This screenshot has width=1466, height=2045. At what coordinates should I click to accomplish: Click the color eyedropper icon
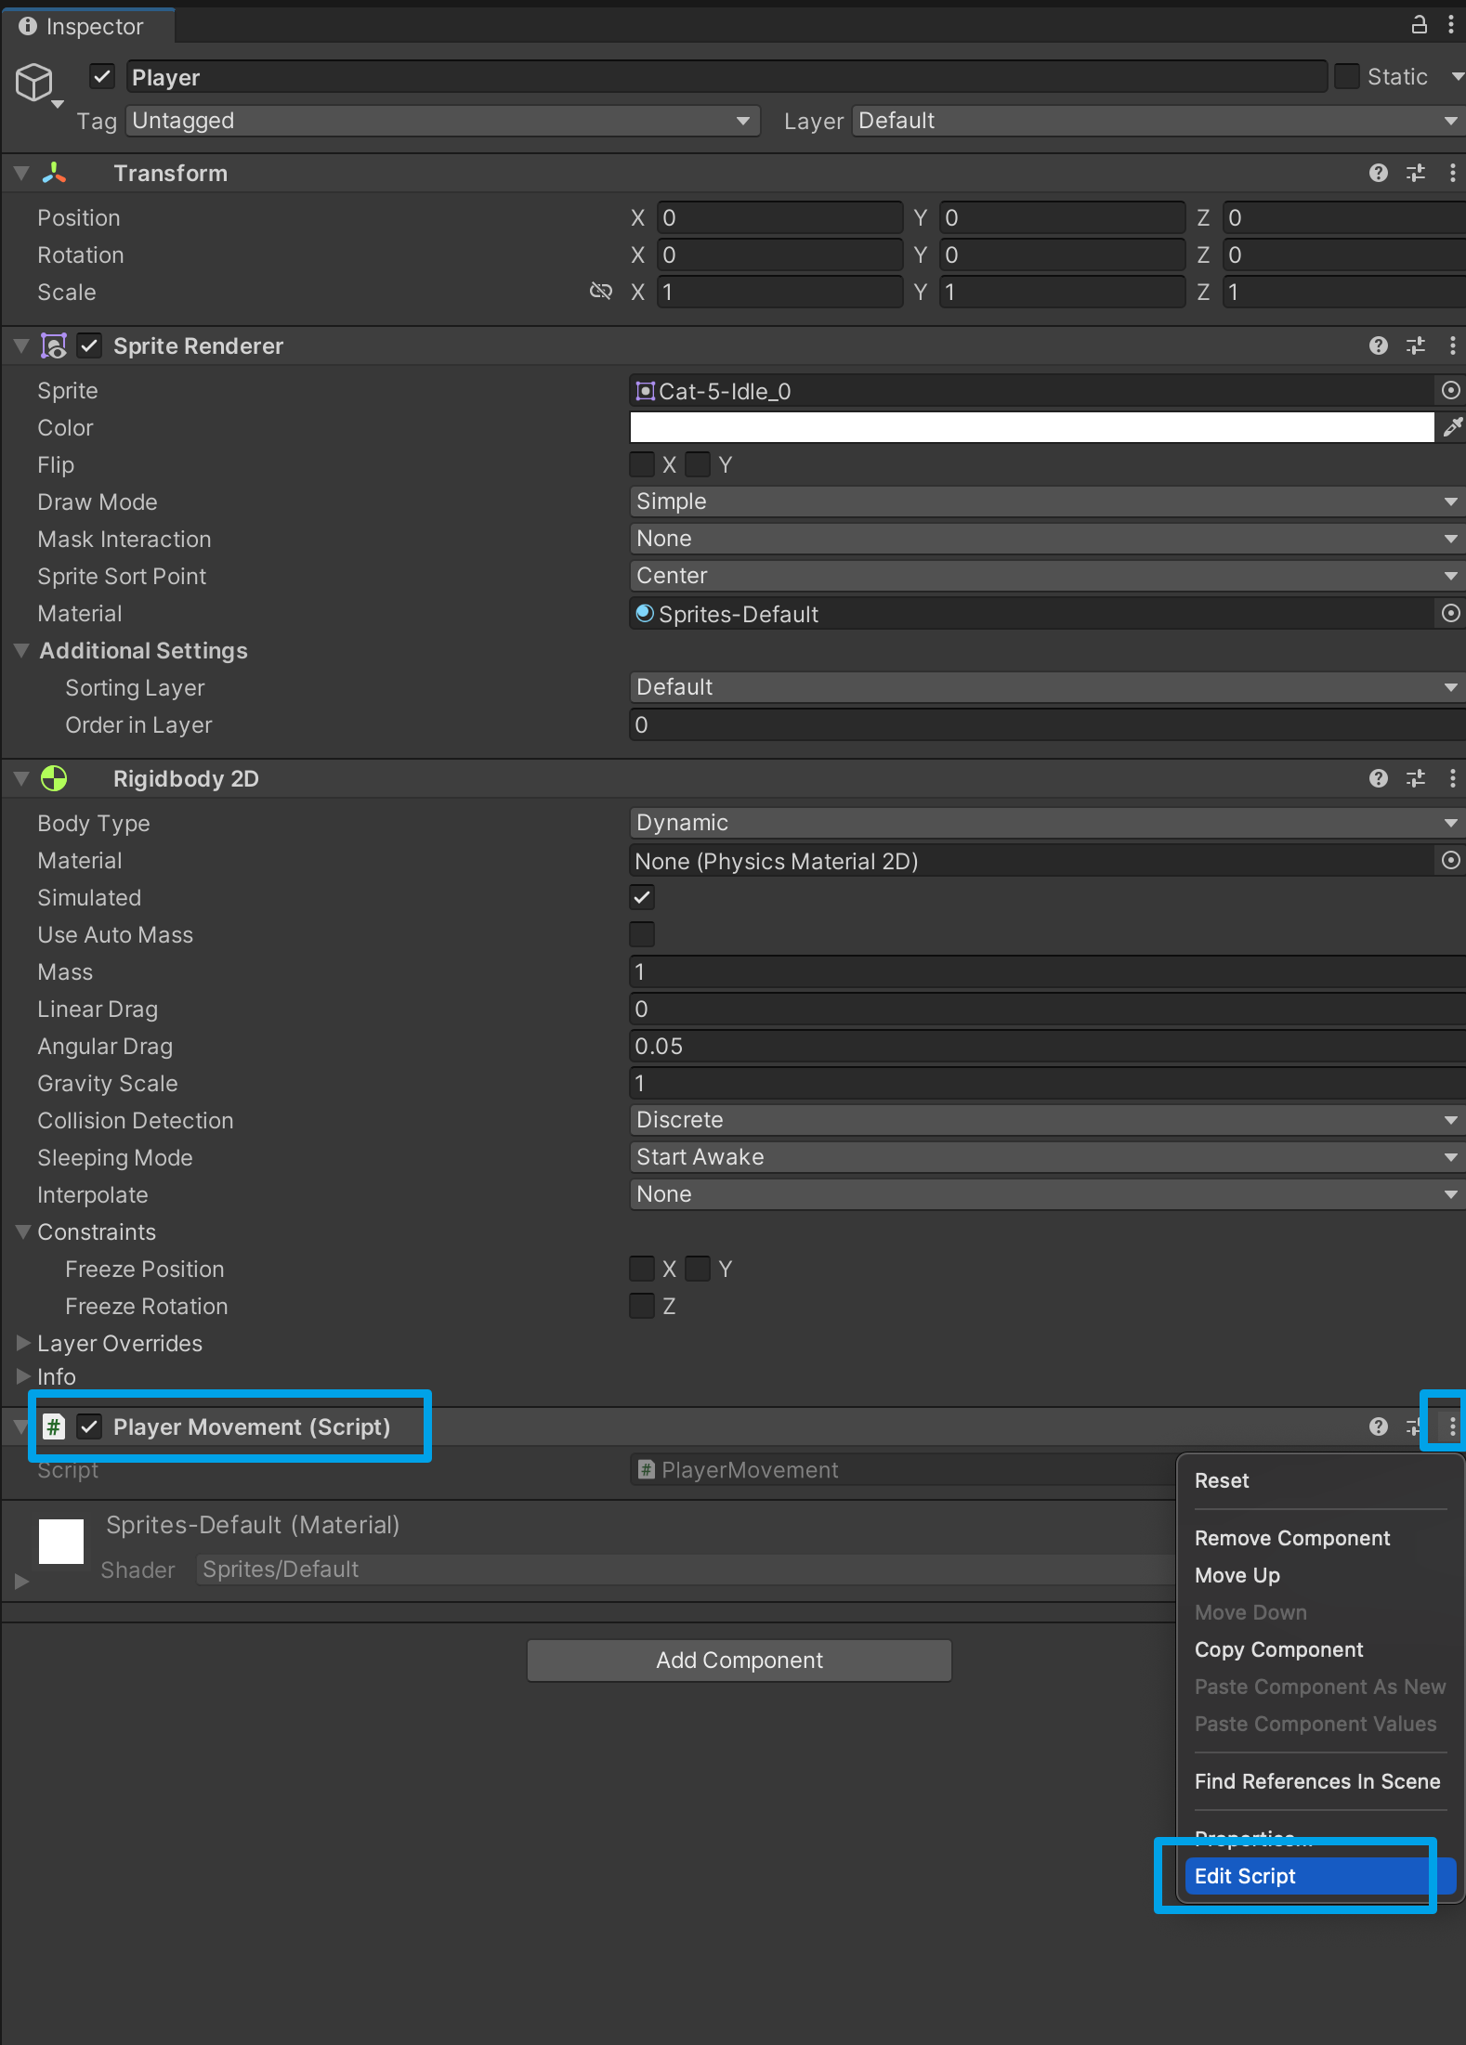point(1452,427)
